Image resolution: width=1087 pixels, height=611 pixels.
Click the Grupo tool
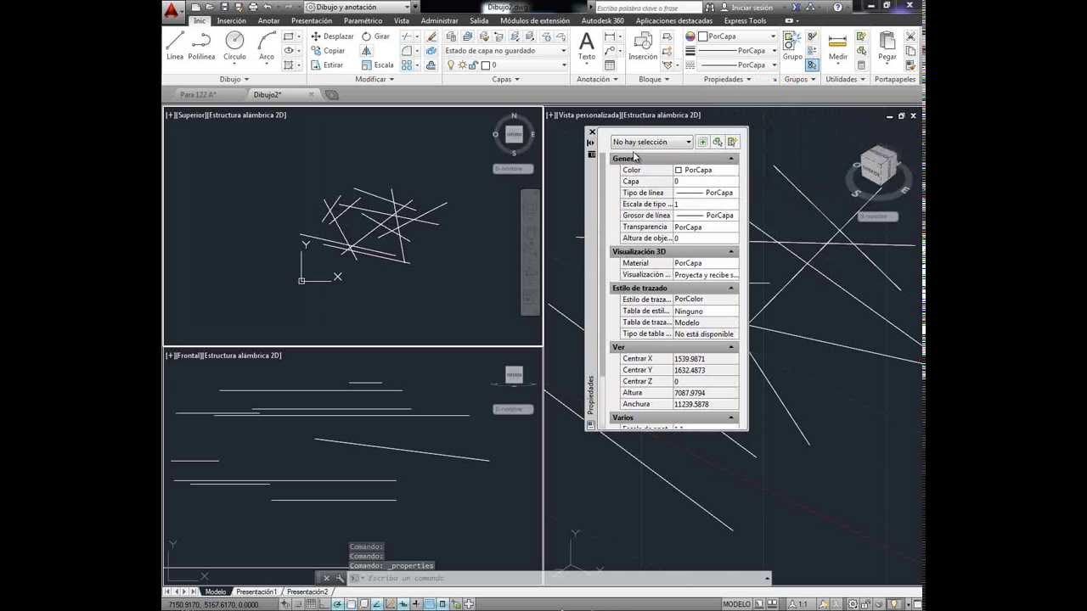[x=792, y=46]
